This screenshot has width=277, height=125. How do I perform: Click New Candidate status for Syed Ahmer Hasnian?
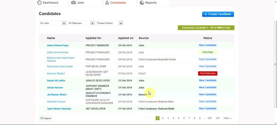click(207, 108)
